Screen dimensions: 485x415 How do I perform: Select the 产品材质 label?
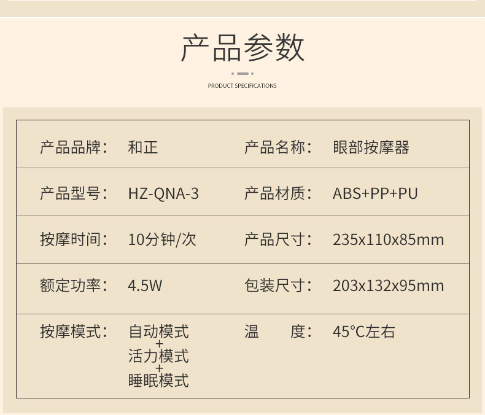tap(278, 193)
